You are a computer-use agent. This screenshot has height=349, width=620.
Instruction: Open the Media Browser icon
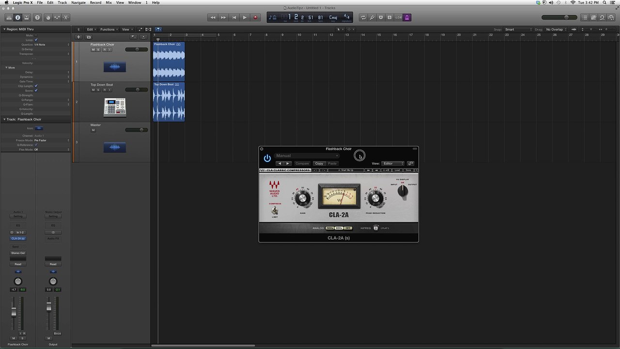[611, 17]
